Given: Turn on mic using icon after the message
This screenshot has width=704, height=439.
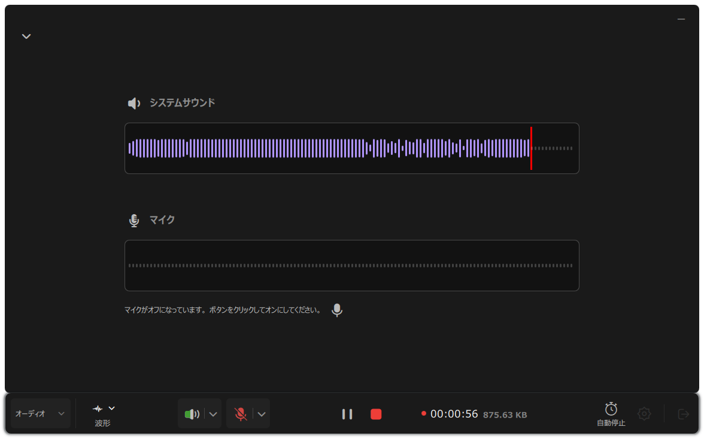Looking at the screenshot, I should 337,310.
